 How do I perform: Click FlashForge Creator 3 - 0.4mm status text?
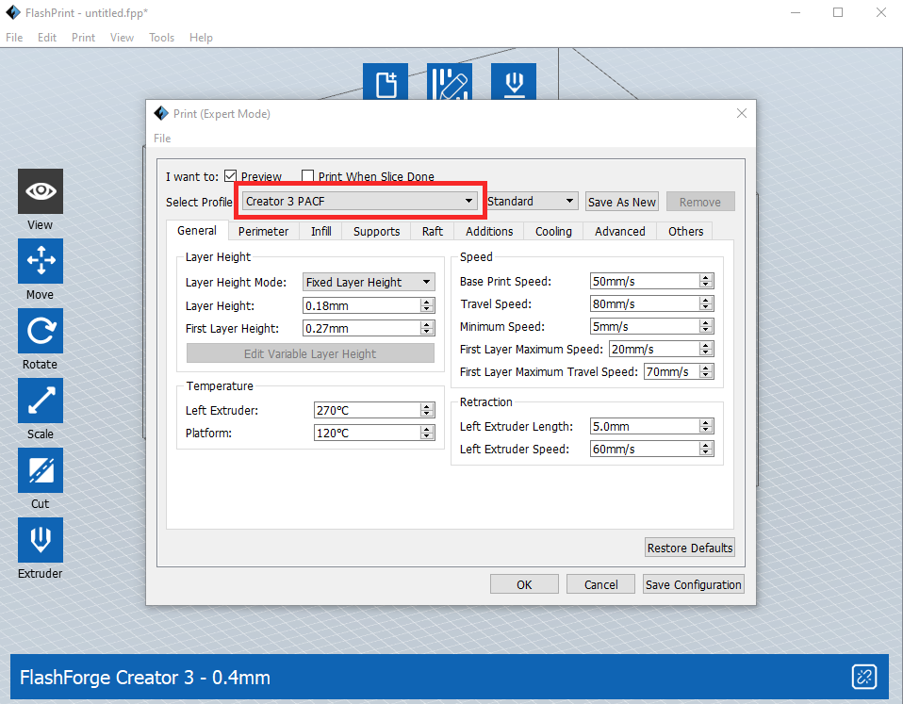click(145, 678)
